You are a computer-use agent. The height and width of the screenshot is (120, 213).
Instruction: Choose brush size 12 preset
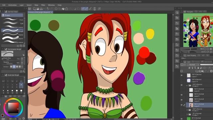coord(12,91)
